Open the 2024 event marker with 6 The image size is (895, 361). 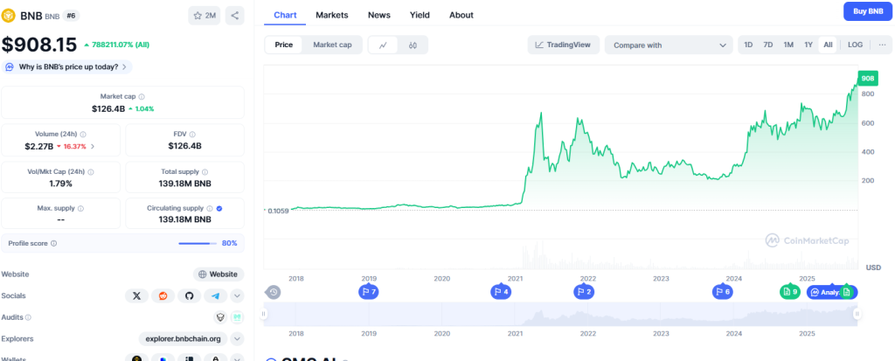click(x=722, y=292)
